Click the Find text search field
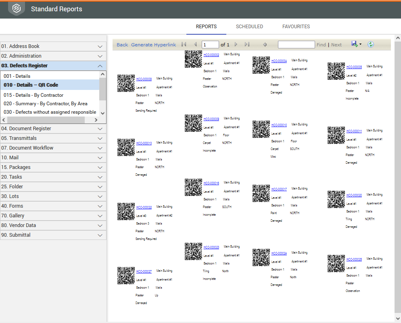Viewport: 401px width, 323px height. (x=296, y=45)
